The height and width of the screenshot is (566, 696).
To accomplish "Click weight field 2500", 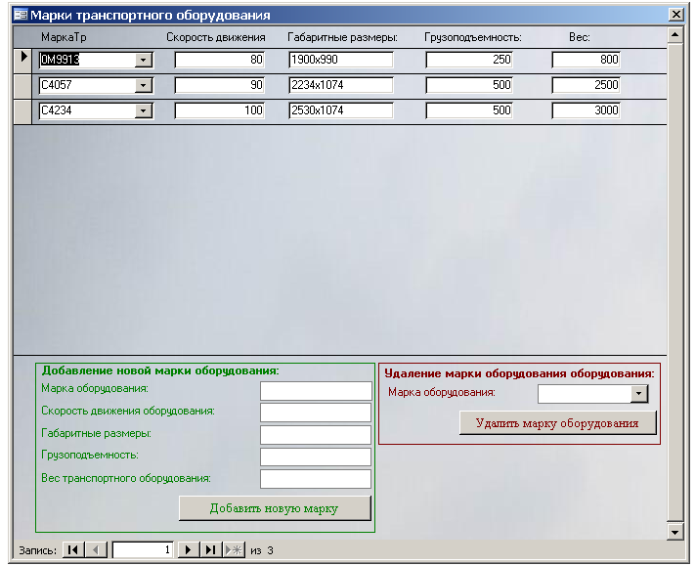I will 586,85.
